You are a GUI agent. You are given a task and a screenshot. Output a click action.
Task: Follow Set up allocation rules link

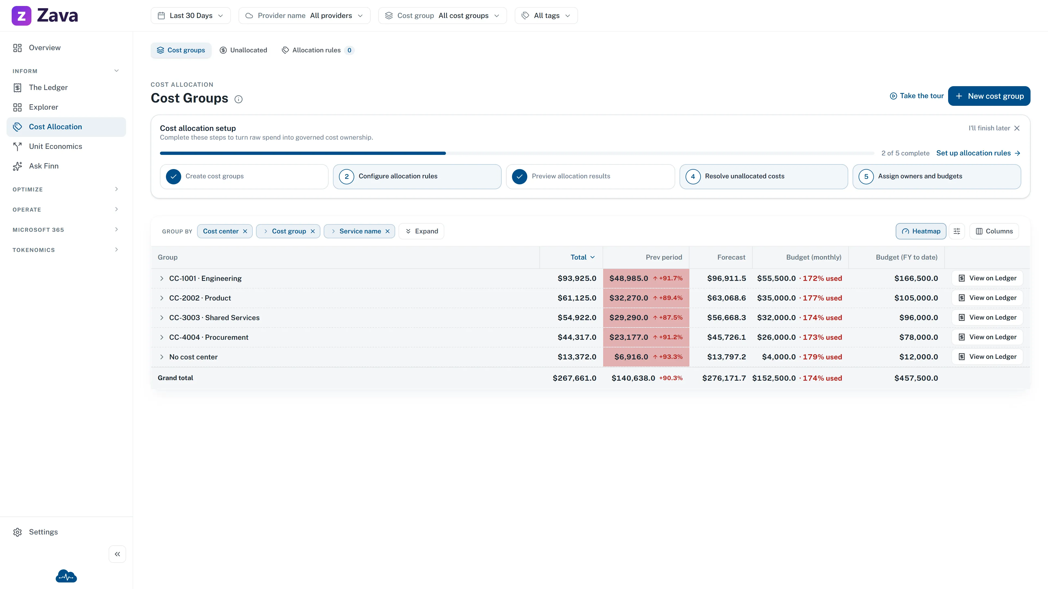pyautogui.click(x=978, y=153)
